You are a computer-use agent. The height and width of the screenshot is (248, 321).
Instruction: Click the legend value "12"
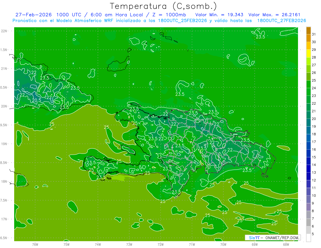pyautogui.click(x=314, y=180)
